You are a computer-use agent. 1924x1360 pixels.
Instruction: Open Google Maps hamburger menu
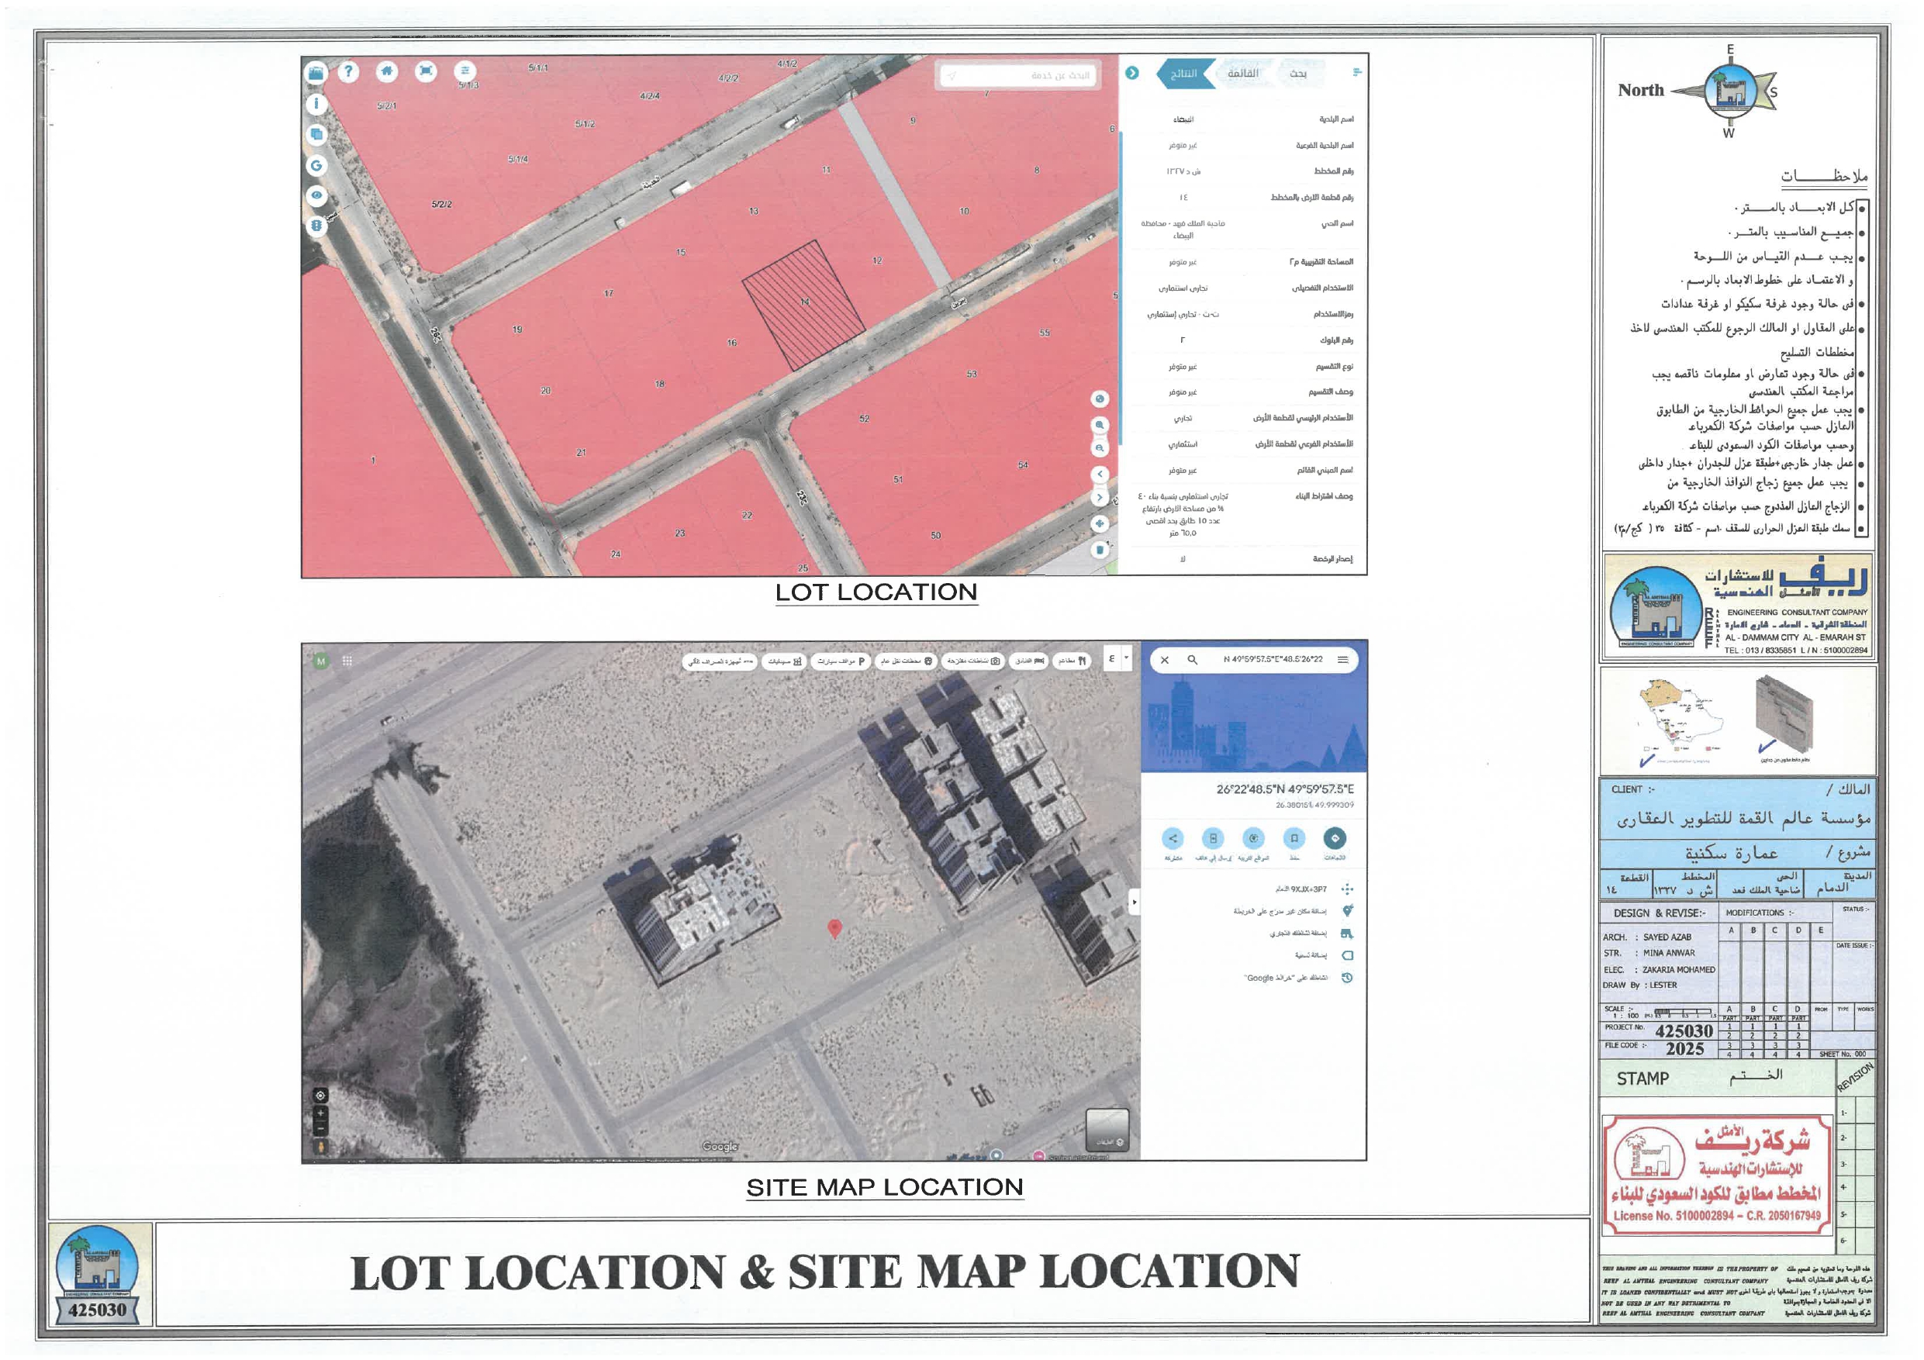tap(1343, 661)
